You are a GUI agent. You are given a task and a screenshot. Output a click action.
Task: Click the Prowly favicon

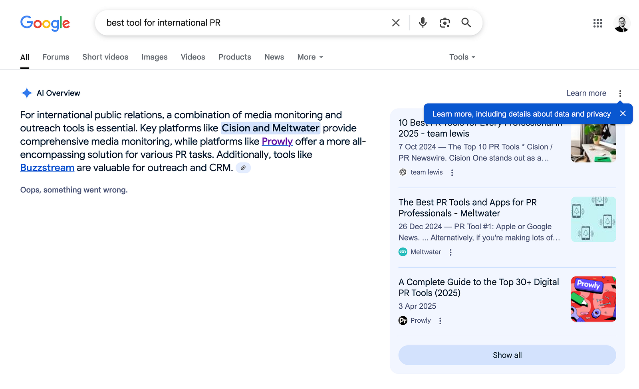point(403,320)
